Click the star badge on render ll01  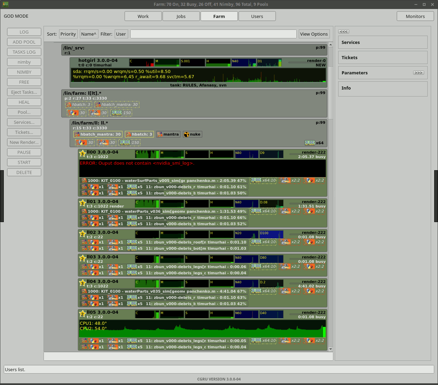pos(83,203)
